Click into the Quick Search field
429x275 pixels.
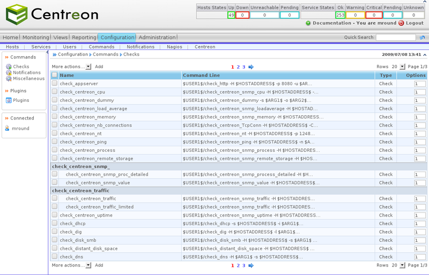tap(395, 38)
